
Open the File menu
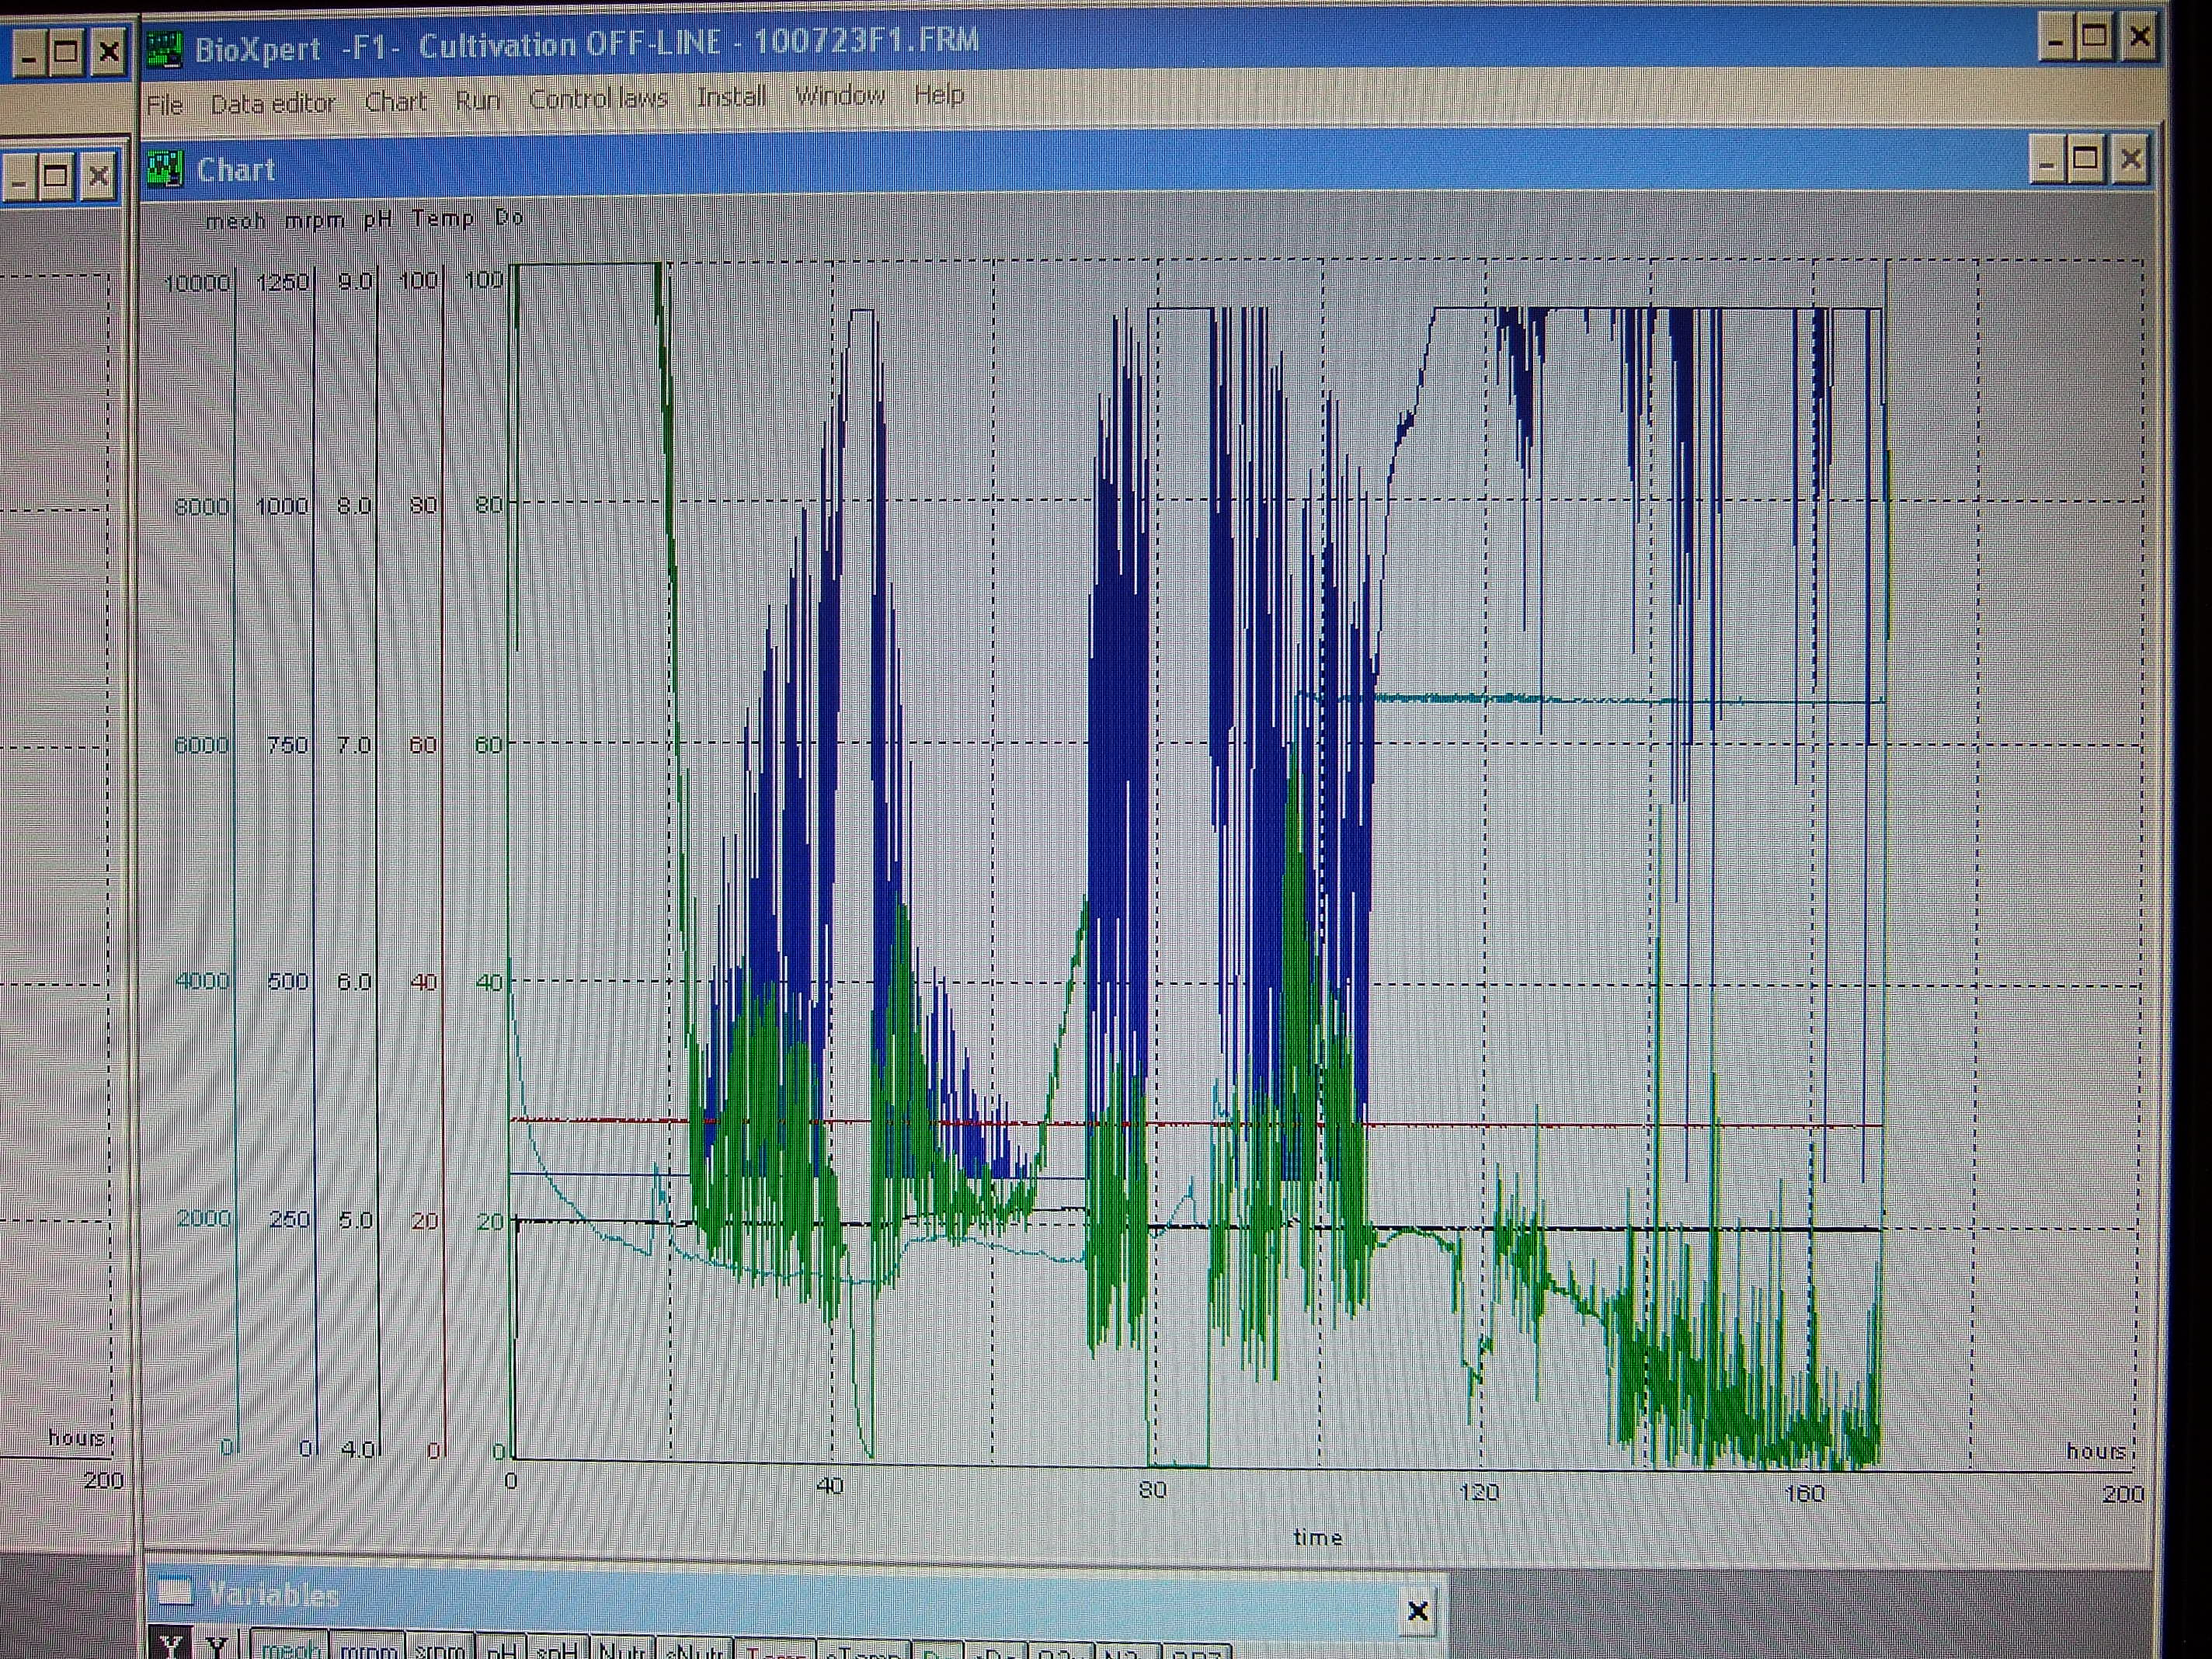click(165, 105)
